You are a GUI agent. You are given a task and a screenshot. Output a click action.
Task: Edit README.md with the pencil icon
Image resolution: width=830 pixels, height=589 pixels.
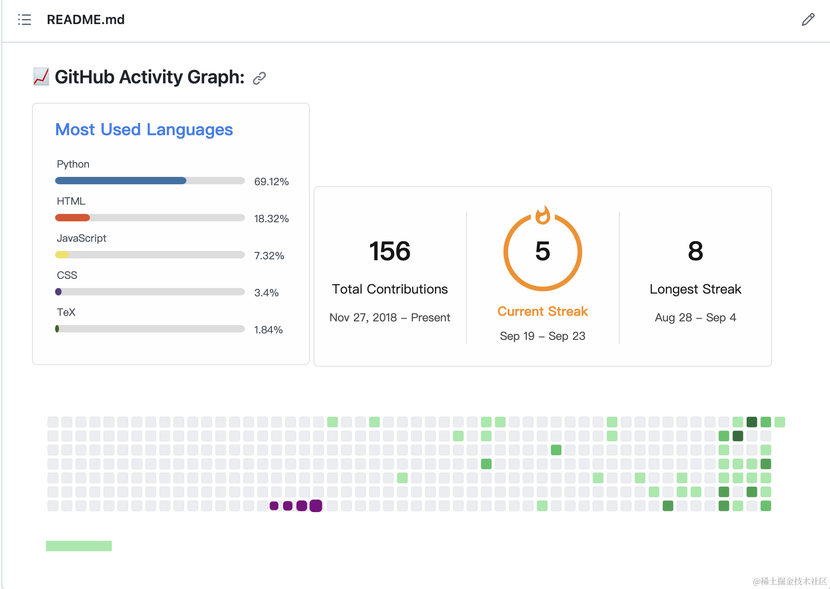point(808,19)
